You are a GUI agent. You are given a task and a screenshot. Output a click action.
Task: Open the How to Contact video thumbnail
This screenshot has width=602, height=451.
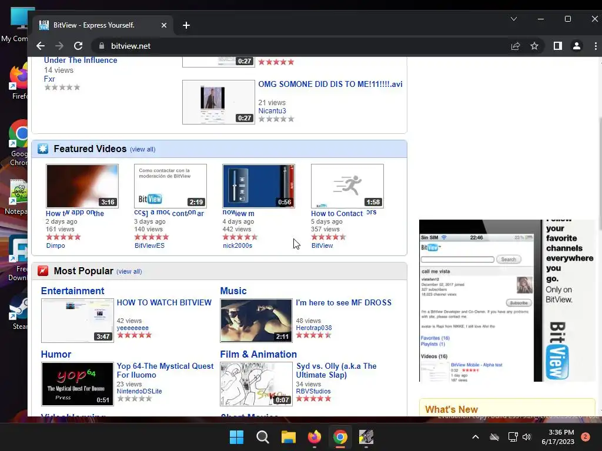tap(347, 186)
